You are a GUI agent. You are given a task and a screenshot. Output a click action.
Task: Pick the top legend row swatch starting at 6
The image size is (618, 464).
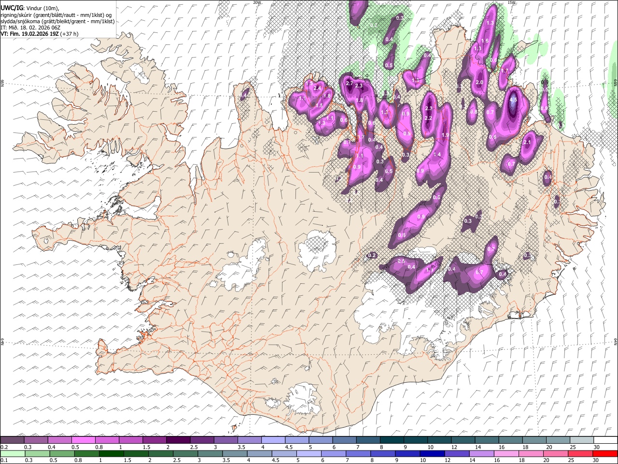coord(344,440)
